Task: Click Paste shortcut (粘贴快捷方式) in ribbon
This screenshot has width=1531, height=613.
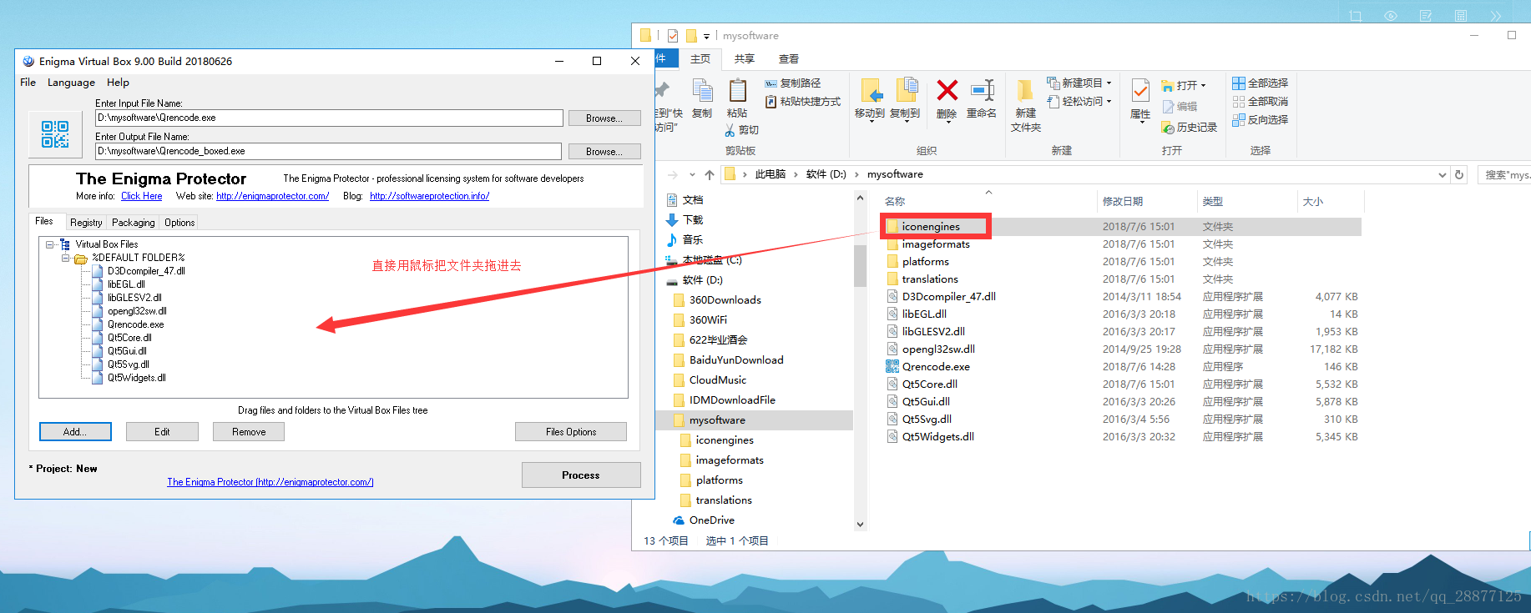Action: (802, 102)
